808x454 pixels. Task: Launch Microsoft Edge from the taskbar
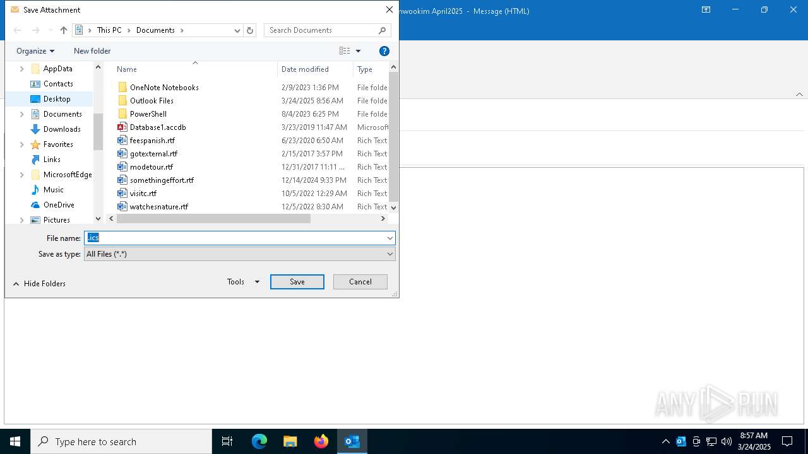tap(259, 441)
